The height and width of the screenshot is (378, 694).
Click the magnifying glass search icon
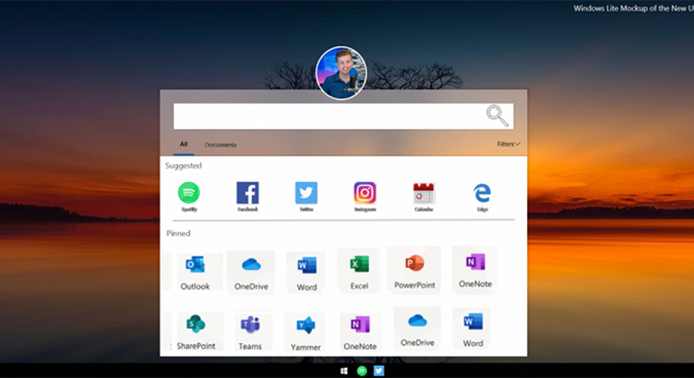point(497,116)
